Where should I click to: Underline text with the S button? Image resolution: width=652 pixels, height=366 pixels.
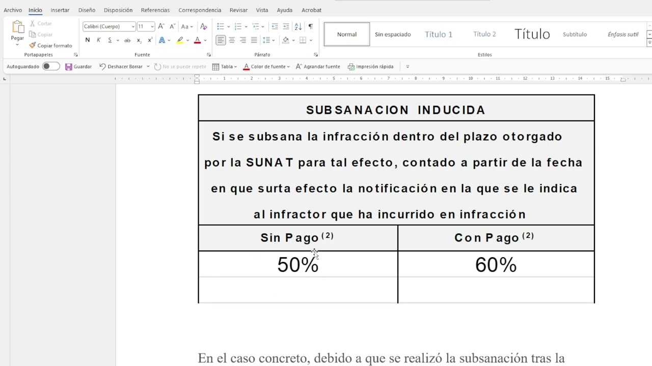point(110,40)
